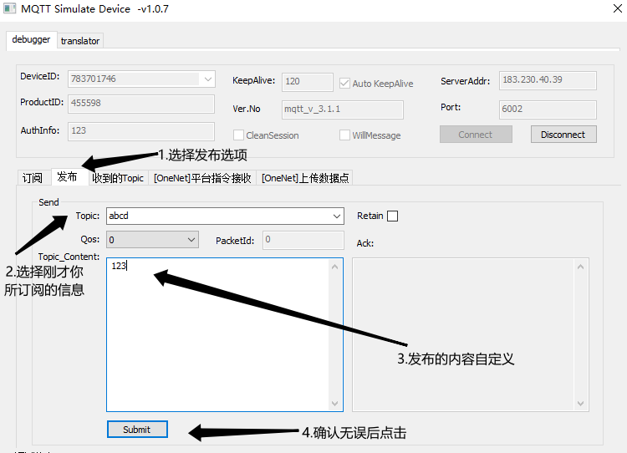Click the 'Topic_Content:' label
627x453 pixels.
pyautogui.click(x=69, y=257)
